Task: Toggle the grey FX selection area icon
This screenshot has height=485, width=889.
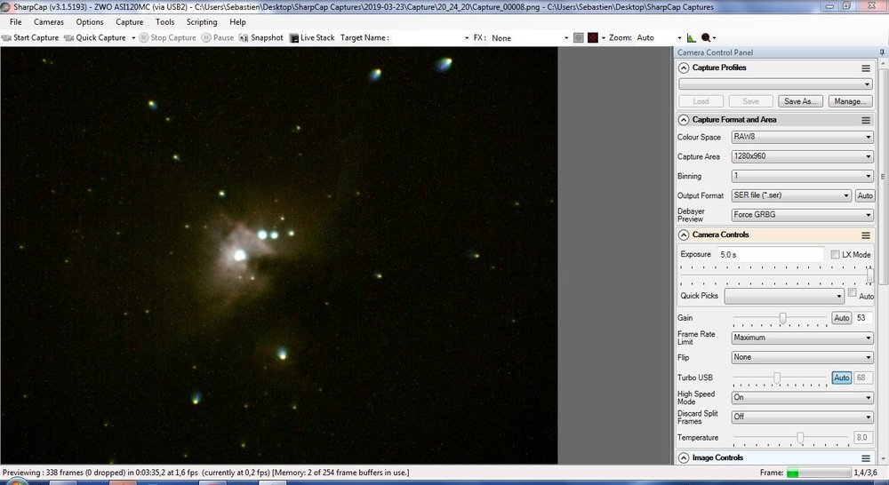Action: (x=579, y=38)
